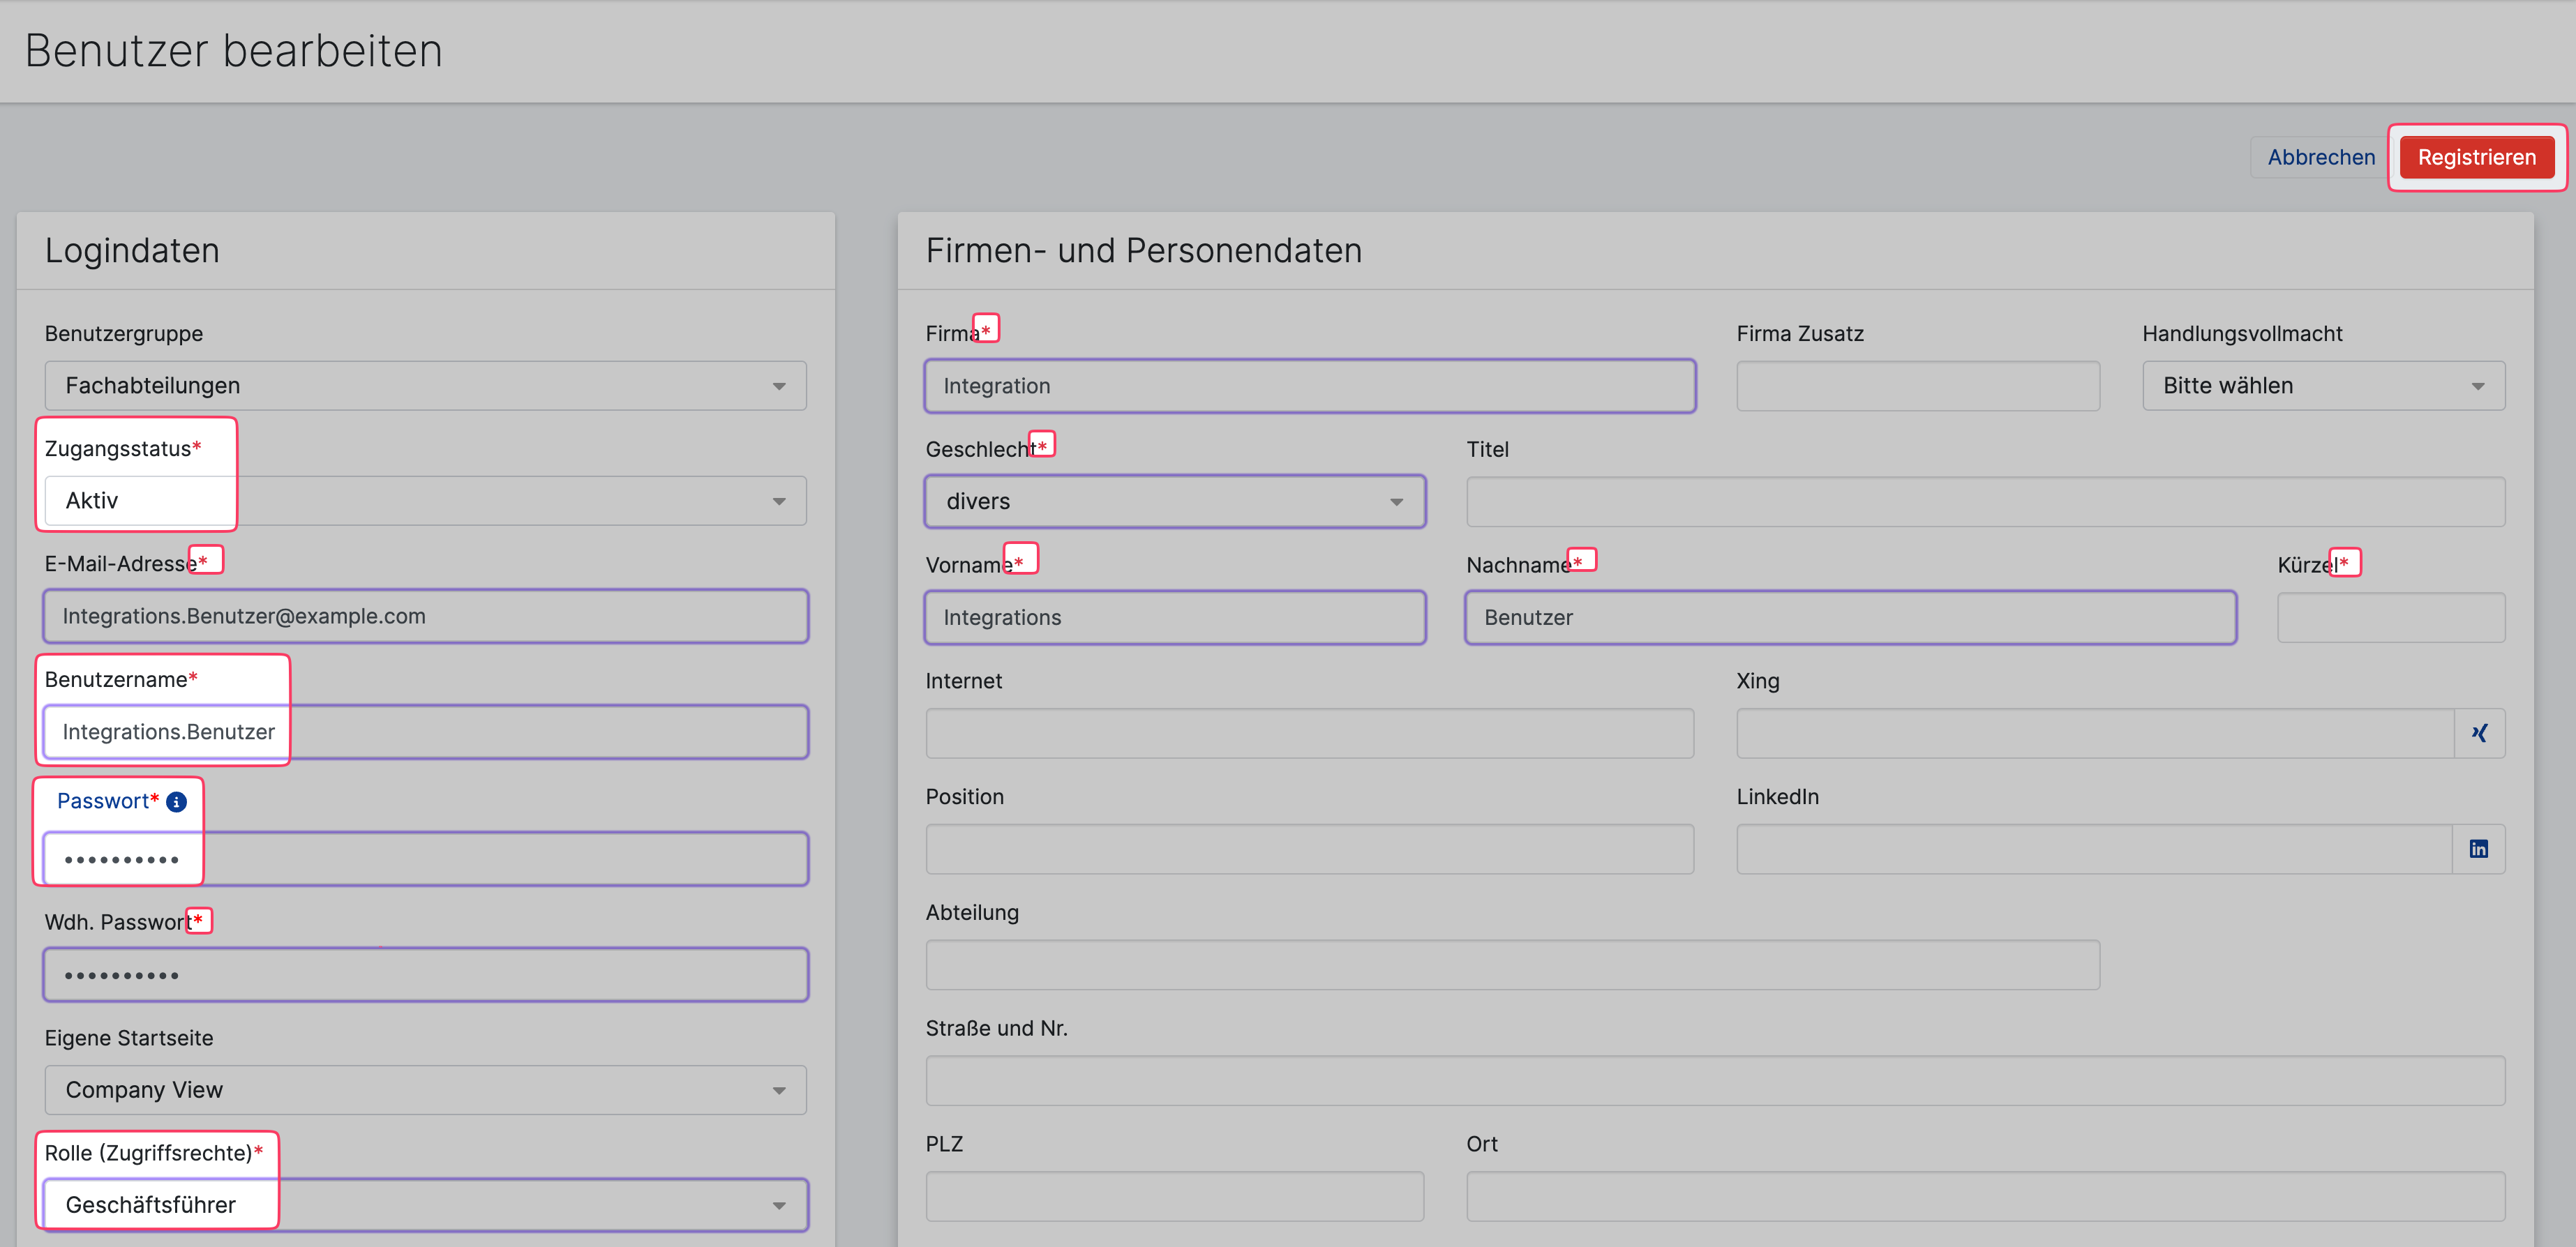The width and height of the screenshot is (2576, 1247).
Task: Click the LinkedIn icon button
Action: (2478, 849)
